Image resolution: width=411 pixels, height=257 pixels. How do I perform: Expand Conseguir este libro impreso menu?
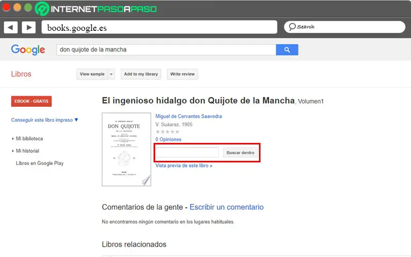point(45,120)
